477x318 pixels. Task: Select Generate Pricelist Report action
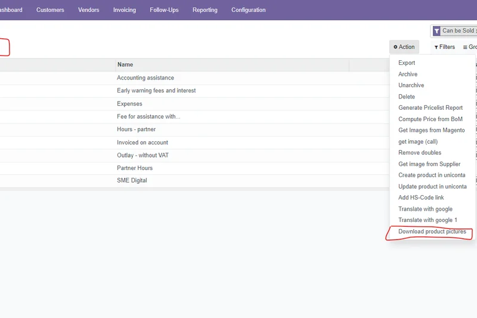pyautogui.click(x=430, y=108)
